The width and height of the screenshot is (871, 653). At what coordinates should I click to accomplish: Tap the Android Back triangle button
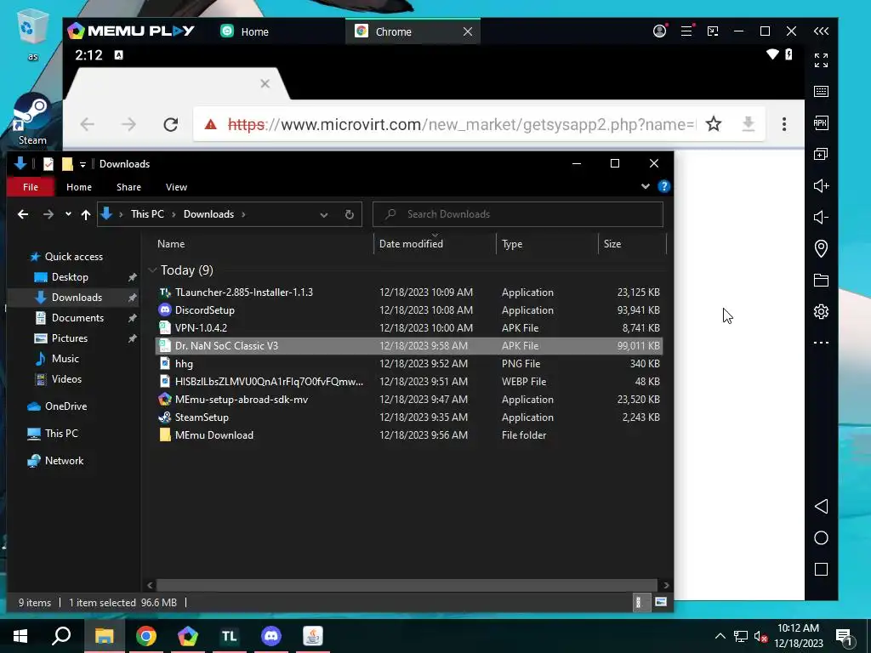pos(821,506)
